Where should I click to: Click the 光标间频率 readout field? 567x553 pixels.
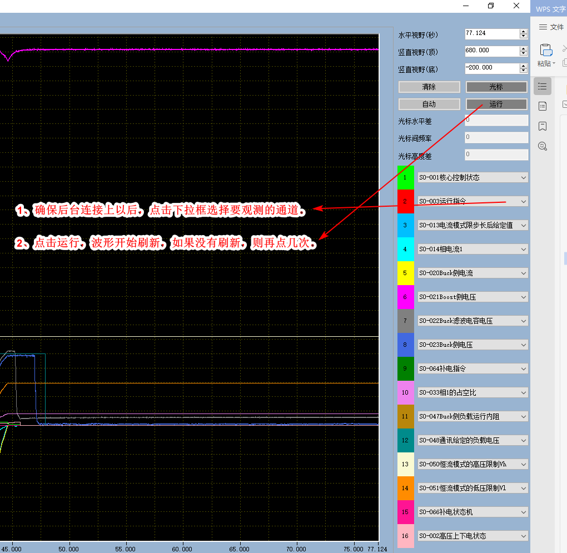[x=496, y=137]
